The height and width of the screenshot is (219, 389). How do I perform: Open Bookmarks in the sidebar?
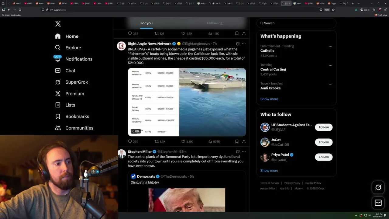point(72,116)
